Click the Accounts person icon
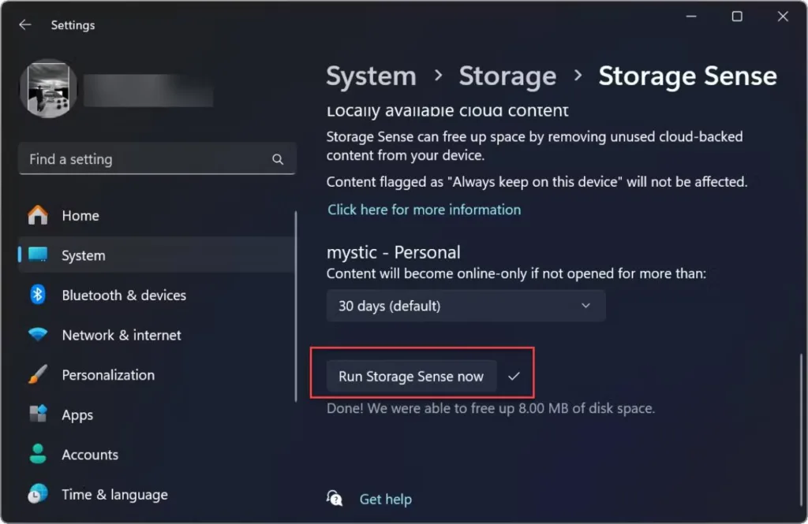 [x=38, y=454]
